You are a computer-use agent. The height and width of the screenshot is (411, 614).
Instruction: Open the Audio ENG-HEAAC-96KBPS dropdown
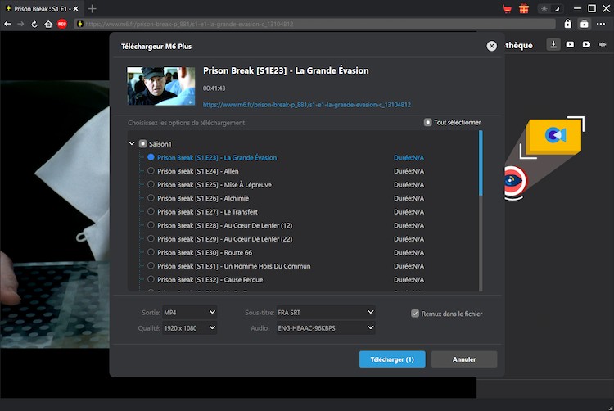point(326,328)
